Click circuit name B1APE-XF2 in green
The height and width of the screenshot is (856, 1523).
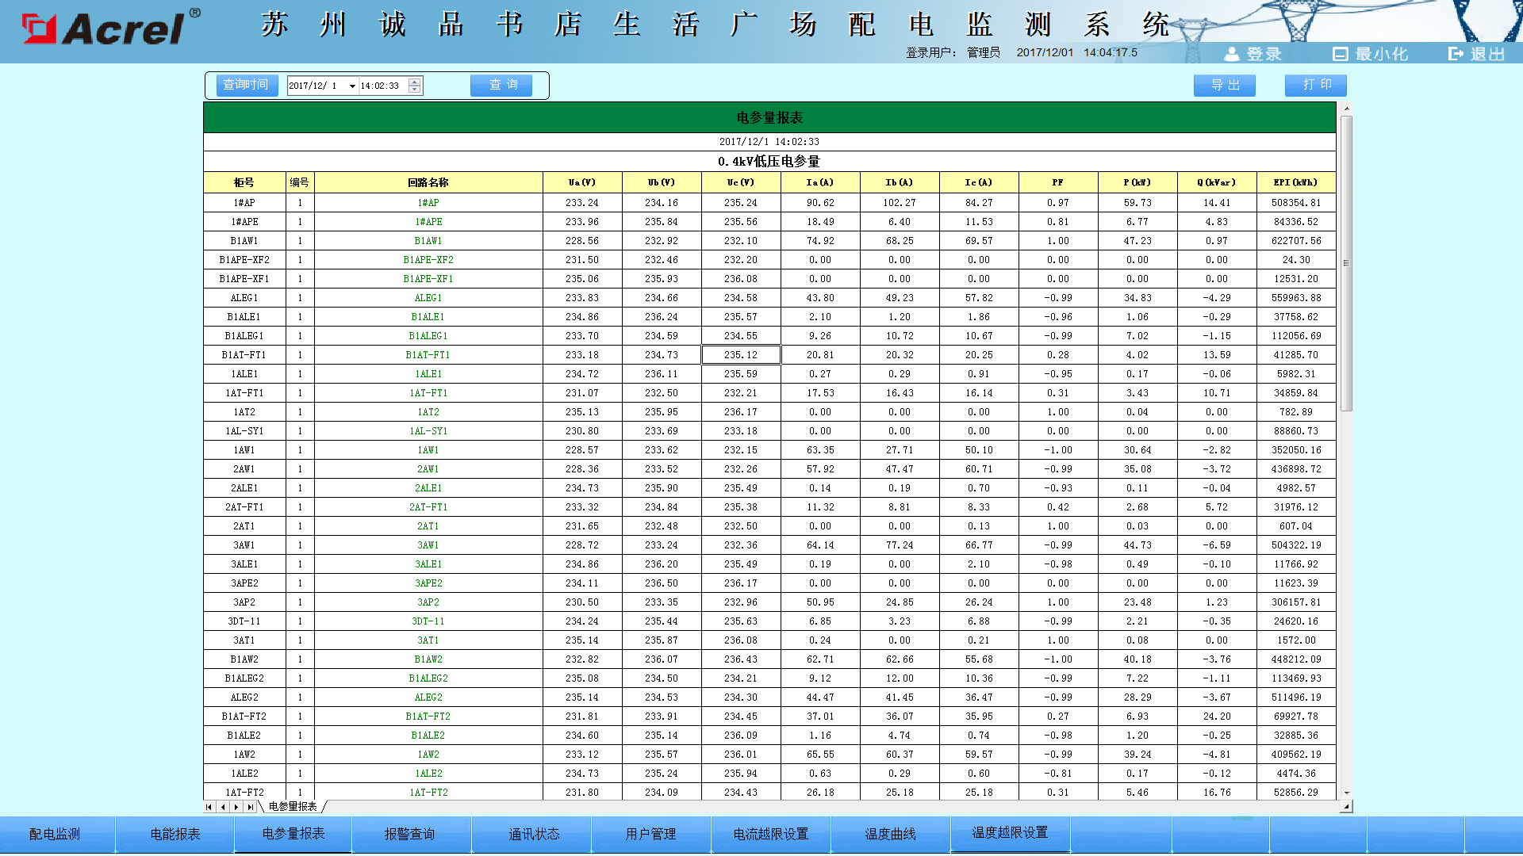click(428, 260)
